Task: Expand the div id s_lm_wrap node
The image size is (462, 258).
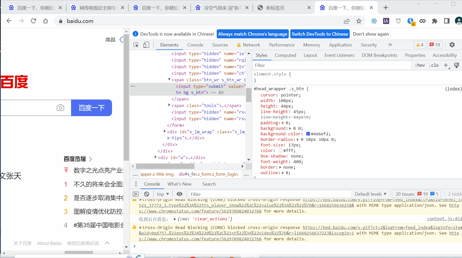Action: pyautogui.click(x=165, y=131)
